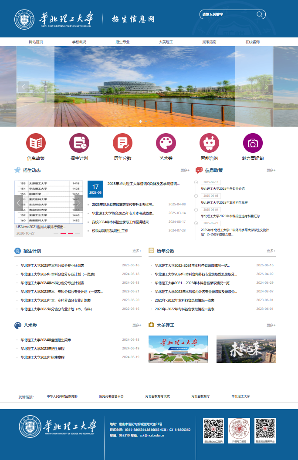Open the 网站首页 menu item
The image size is (298, 460).
point(36,42)
